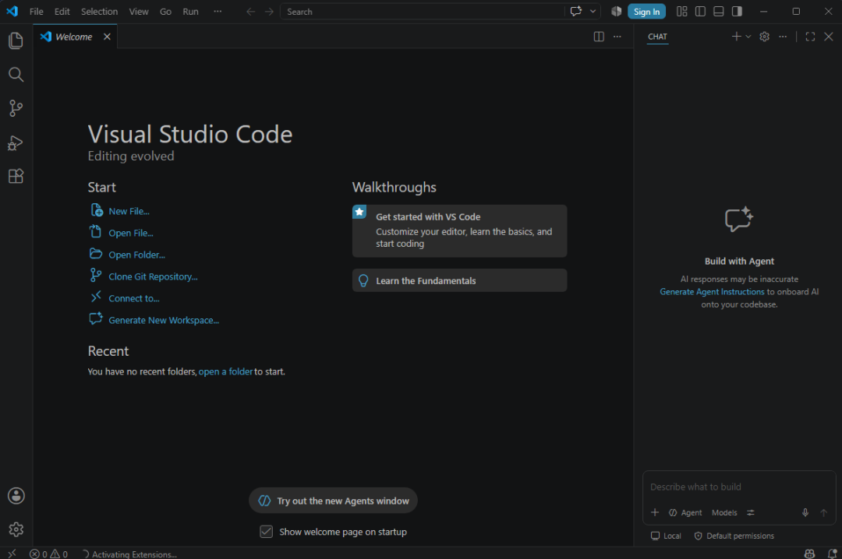Click Copilot status icon in status bar
Image resolution: width=842 pixels, height=559 pixels.
coord(809,554)
